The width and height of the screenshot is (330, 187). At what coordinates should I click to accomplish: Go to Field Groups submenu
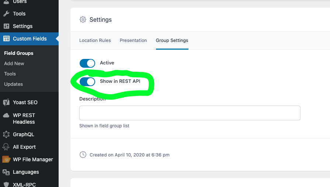(x=19, y=53)
